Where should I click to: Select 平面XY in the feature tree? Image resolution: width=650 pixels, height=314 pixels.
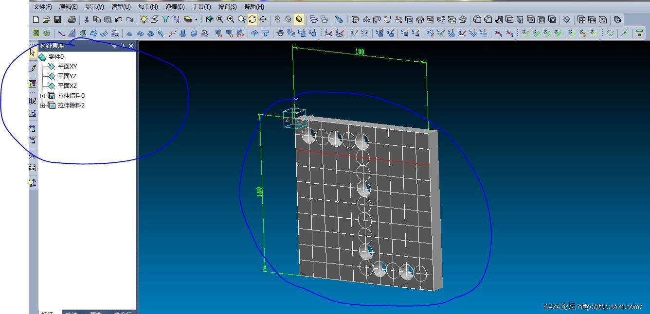pos(67,67)
